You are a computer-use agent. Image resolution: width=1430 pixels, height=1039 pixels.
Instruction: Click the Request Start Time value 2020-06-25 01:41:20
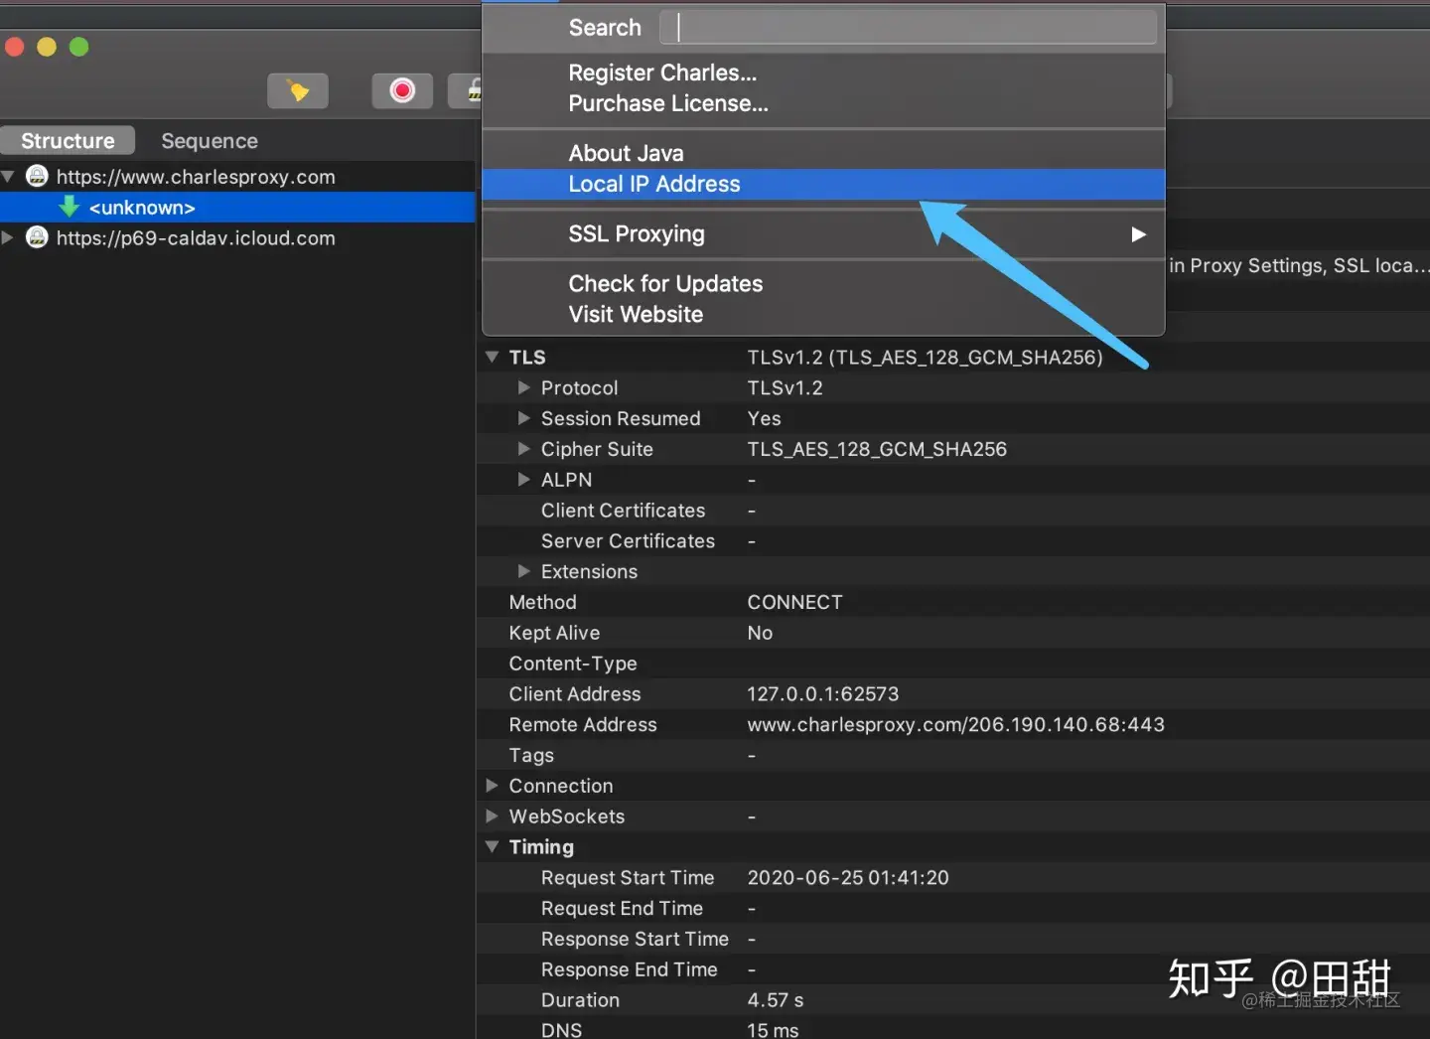click(x=848, y=877)
